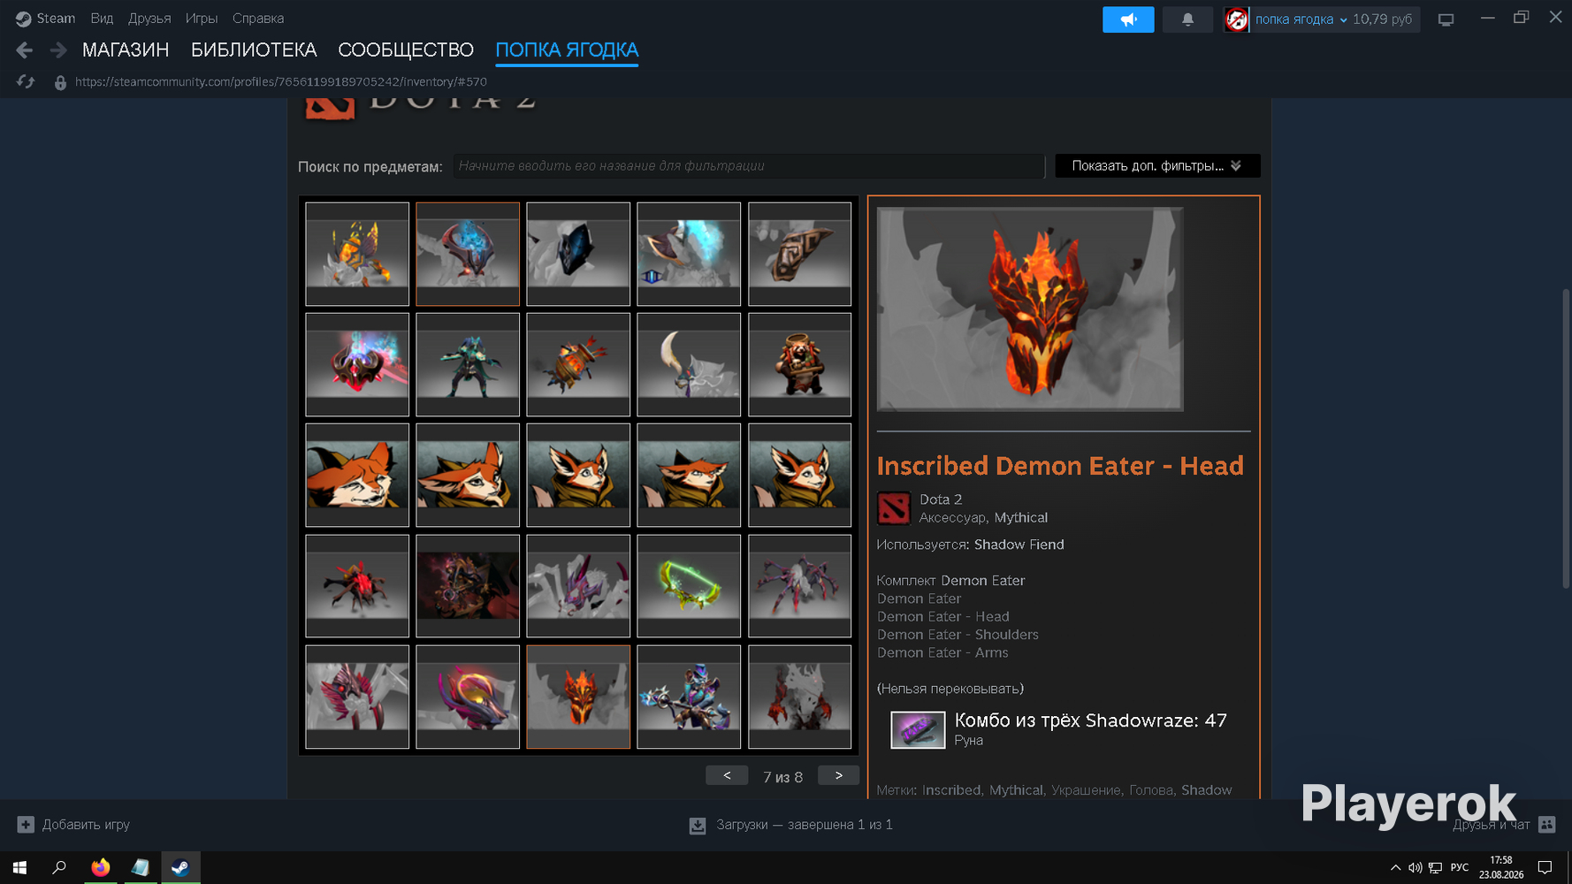This screenshot has height=884, width=1572.
Task: Expand Показать доп. фильтры dropdown
Action: [1157, 166]
